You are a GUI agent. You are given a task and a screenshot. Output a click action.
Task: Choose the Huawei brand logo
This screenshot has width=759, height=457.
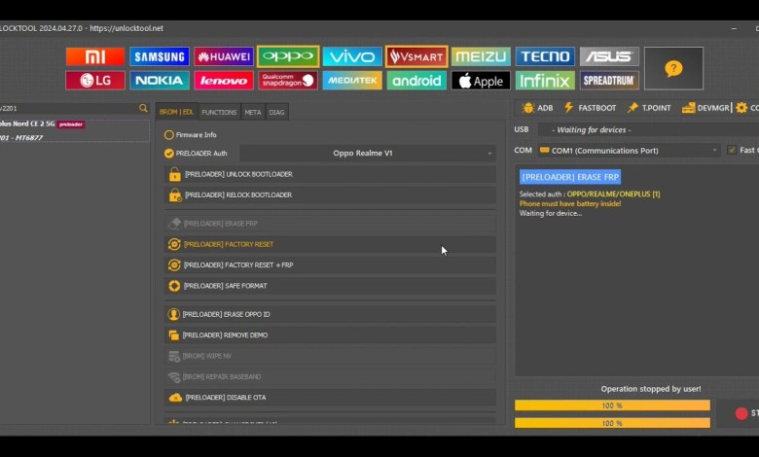(224, 56)
